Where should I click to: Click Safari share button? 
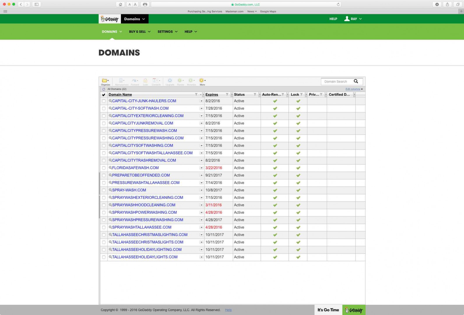(447, 4)
